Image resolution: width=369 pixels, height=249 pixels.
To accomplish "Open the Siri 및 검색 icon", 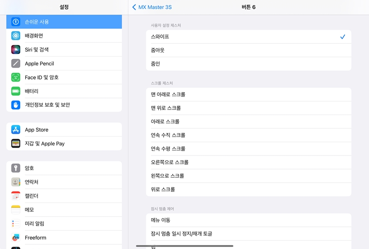I will (x=16, y=50).
